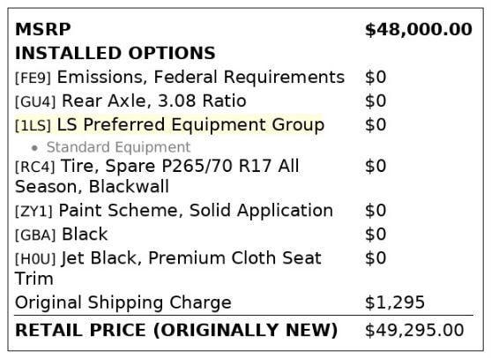
Task: Select the [GU4] option code
Action: 35,101
